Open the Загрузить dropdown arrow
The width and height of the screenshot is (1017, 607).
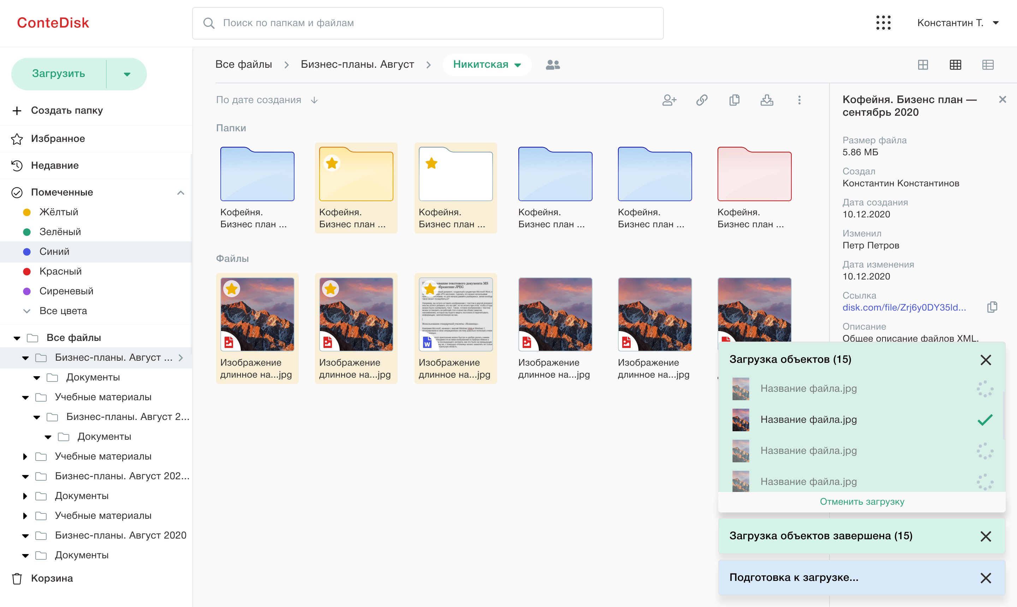127,74
